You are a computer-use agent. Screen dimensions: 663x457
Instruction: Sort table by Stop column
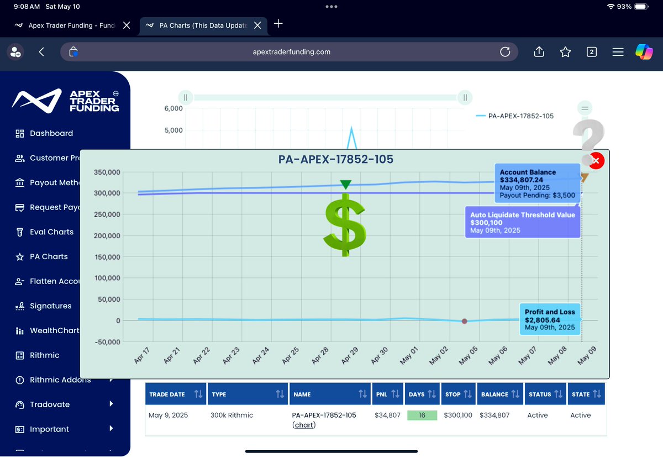(458, 394)
